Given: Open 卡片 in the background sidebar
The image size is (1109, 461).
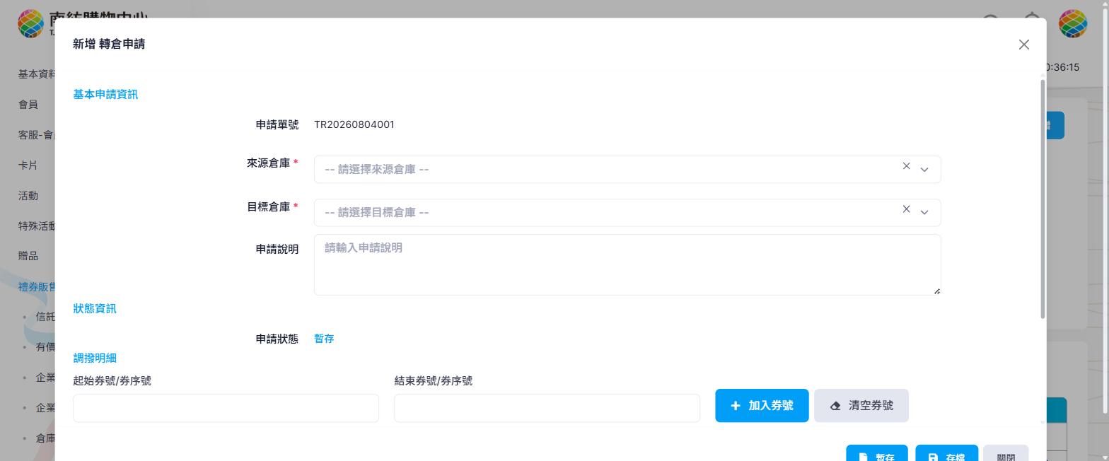Looking at the screenshot, I should click(x=28, y=165).
